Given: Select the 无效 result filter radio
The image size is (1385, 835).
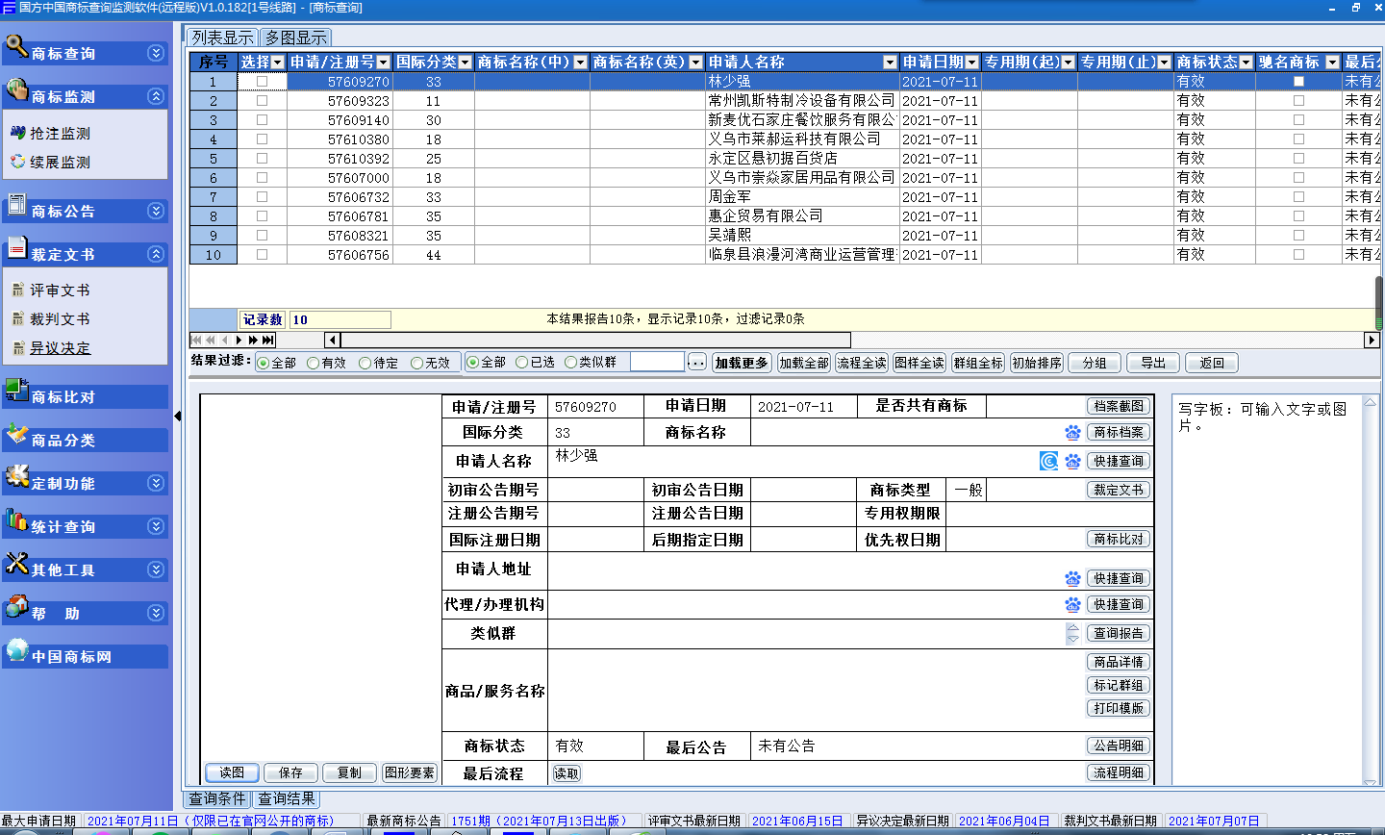Looking at the screenshot, I should [417, 363].
